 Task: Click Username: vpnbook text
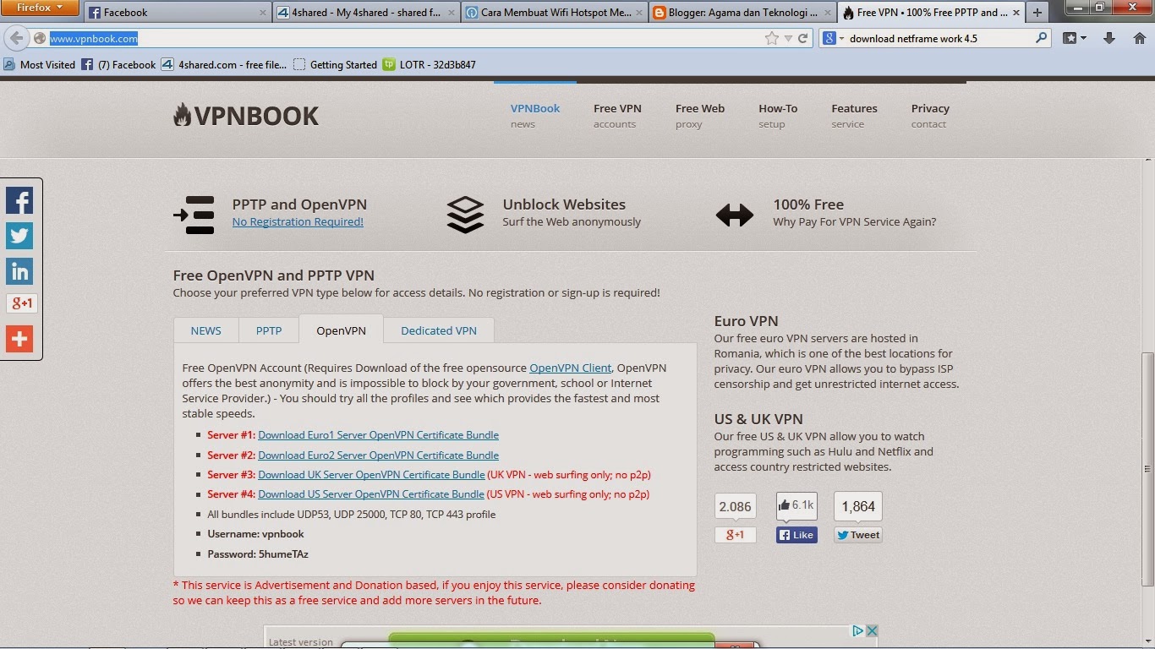click(255, 534)
